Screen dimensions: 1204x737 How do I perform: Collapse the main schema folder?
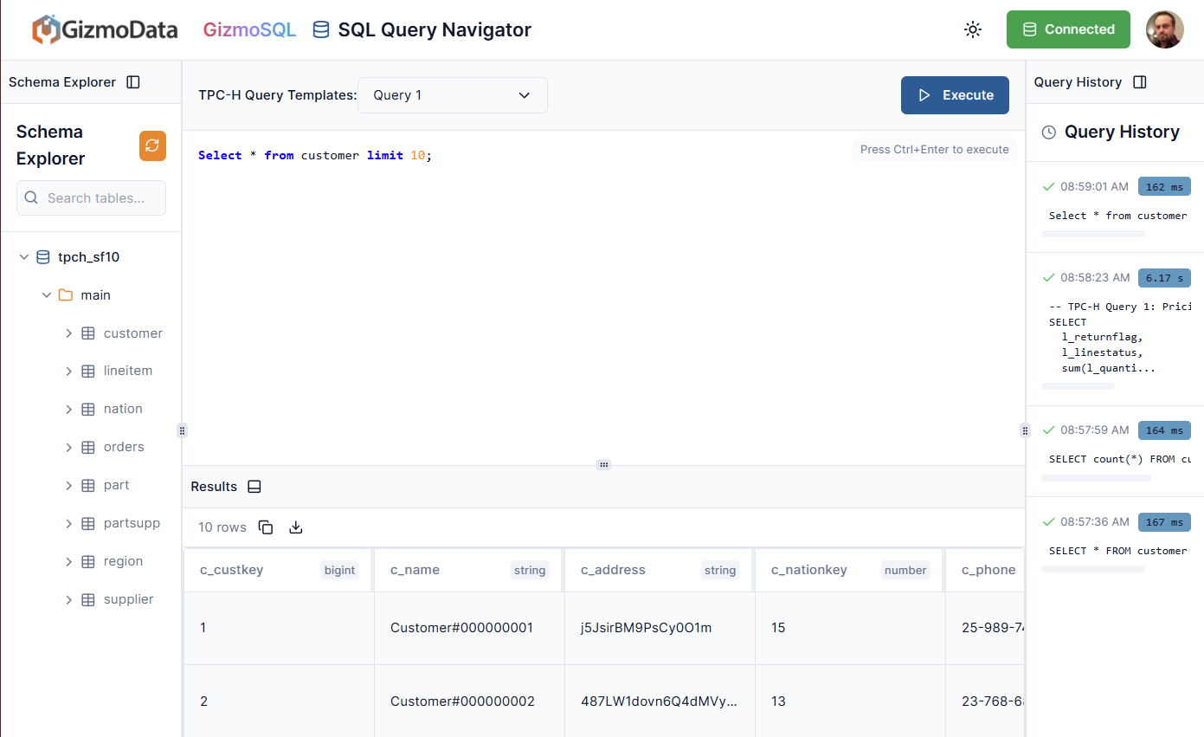point(47,294)
